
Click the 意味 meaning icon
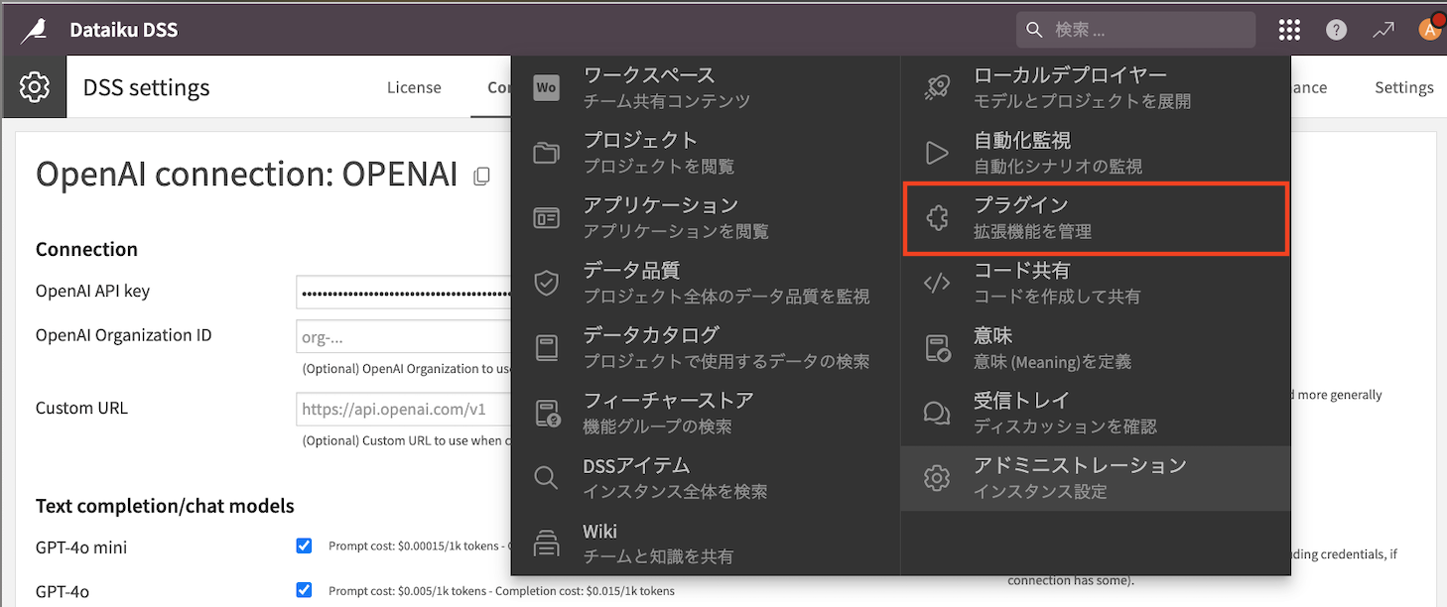tap(938, 348)
